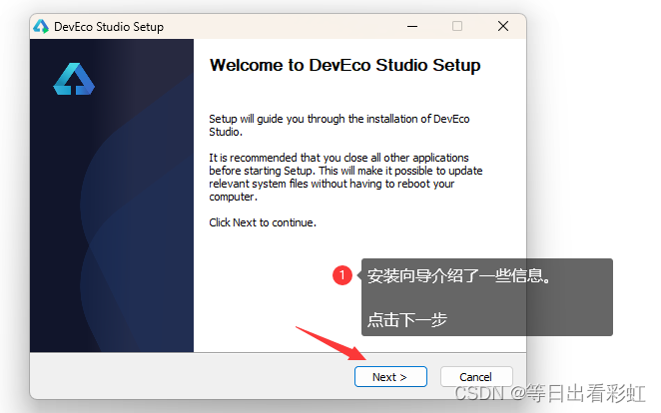Viewport: 661px width, 413px height.
Task: Click the "Welcome to DevEco Studio Setup" heading
Action: point(344,65)
